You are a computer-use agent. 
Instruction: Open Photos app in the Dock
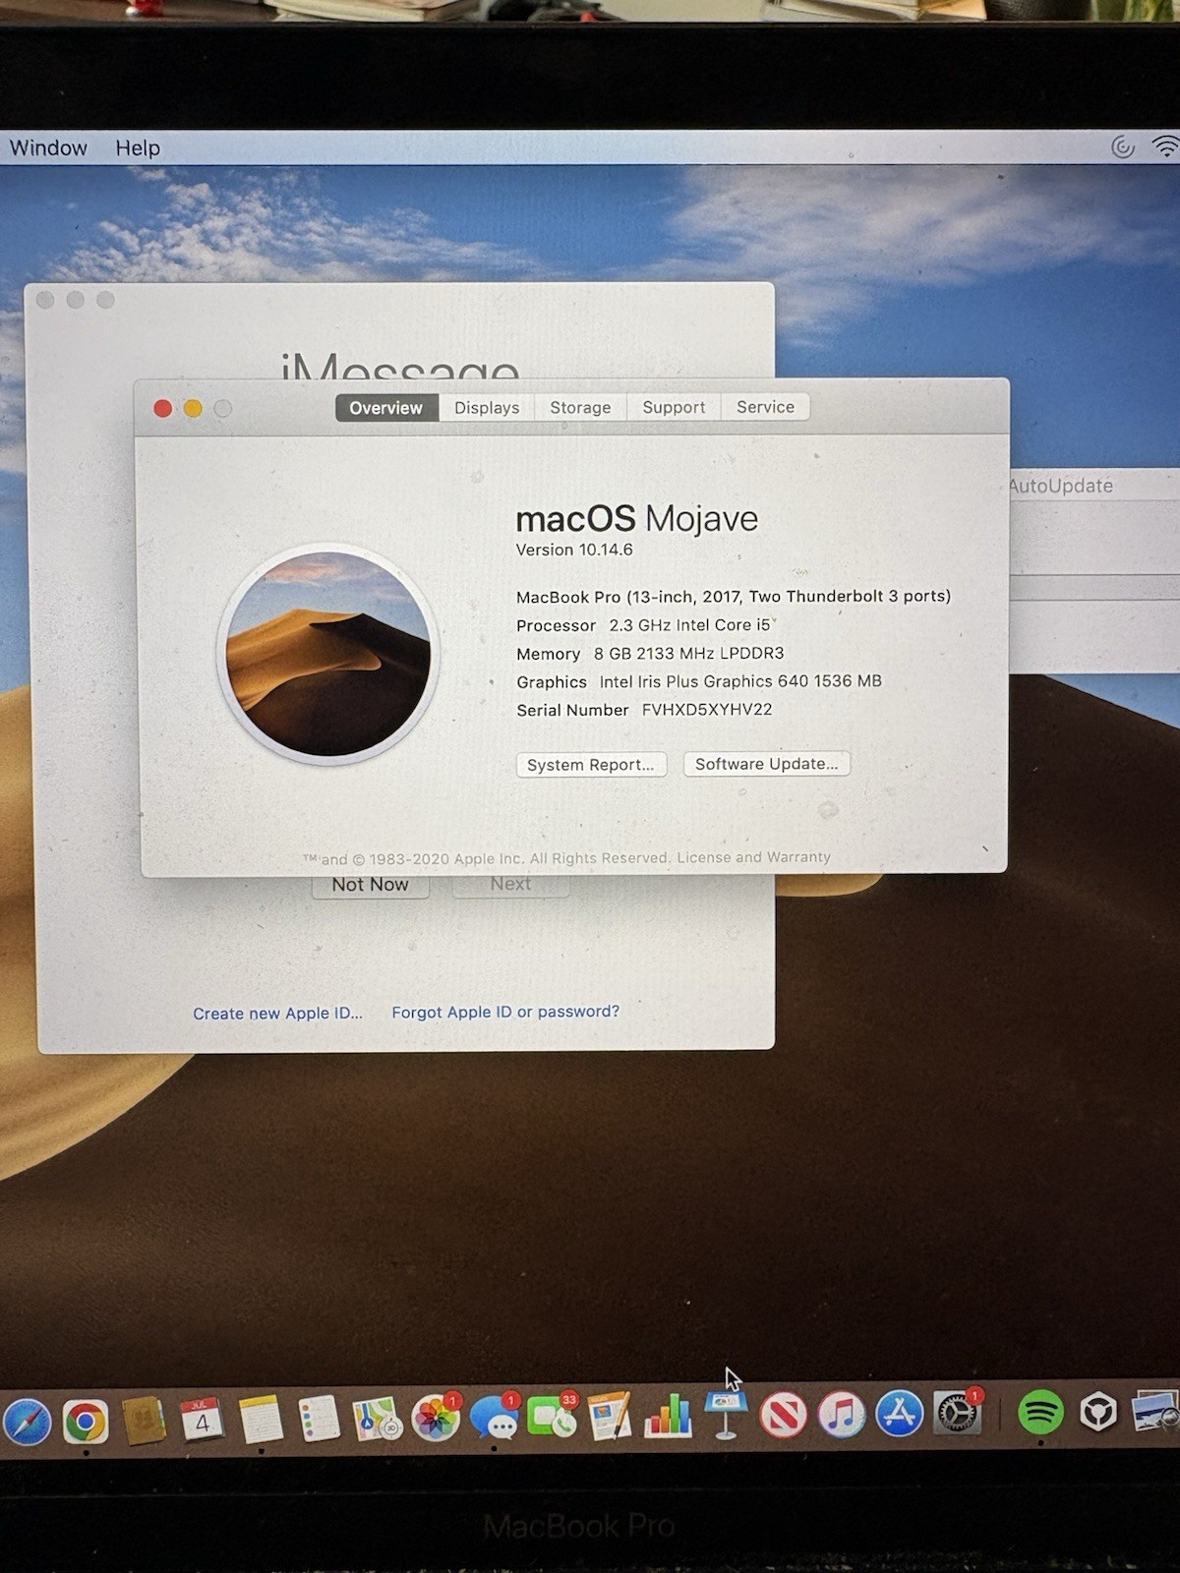(x=436, y=1418)
